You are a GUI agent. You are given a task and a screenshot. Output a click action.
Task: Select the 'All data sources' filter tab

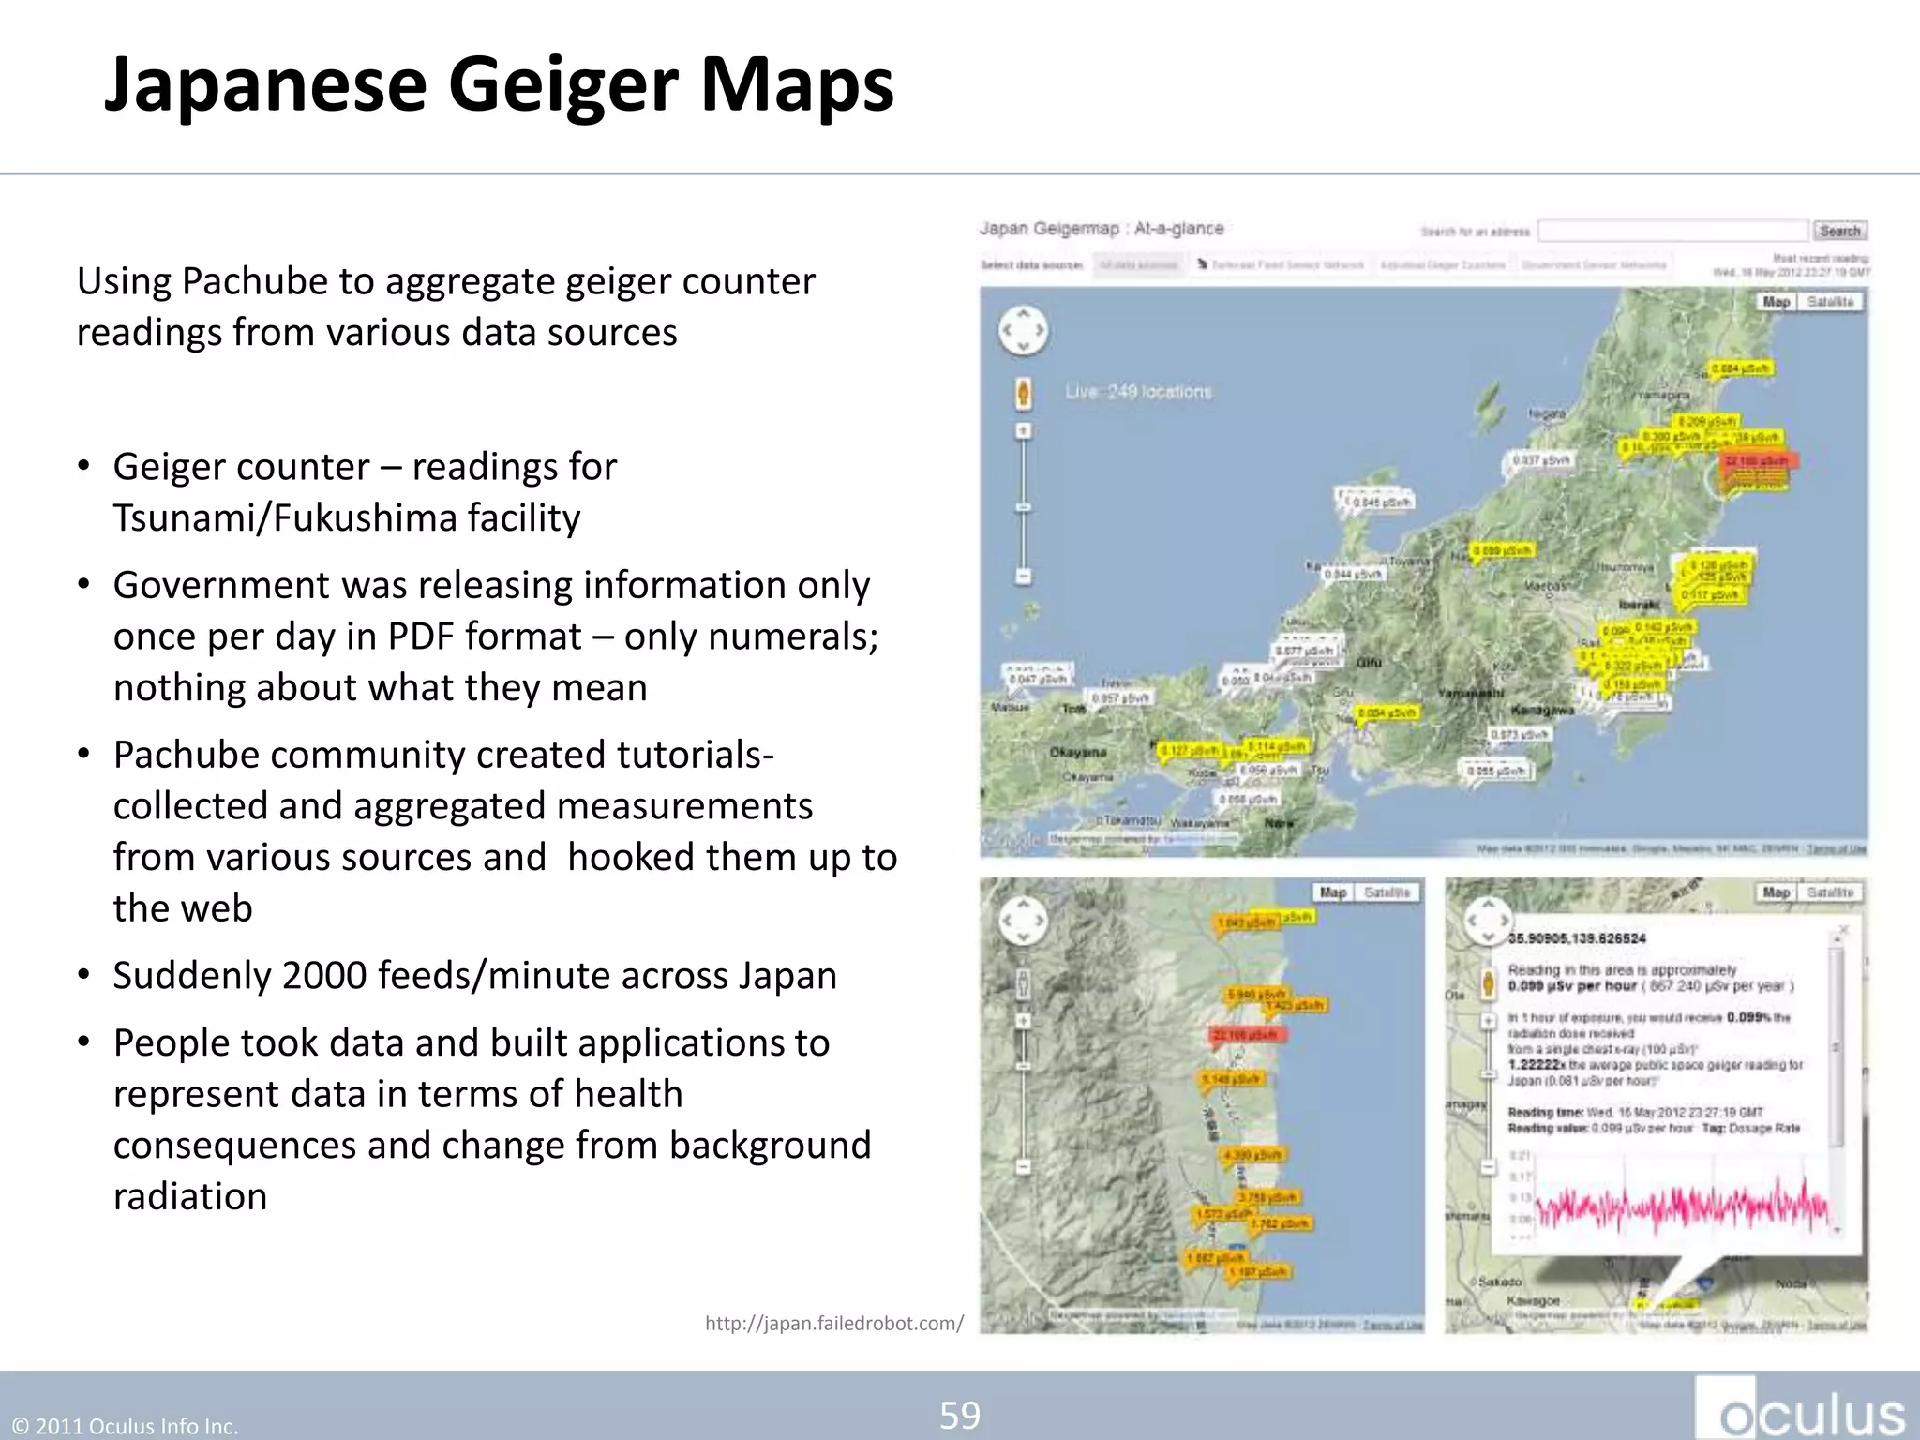[x=1138, y=265]
